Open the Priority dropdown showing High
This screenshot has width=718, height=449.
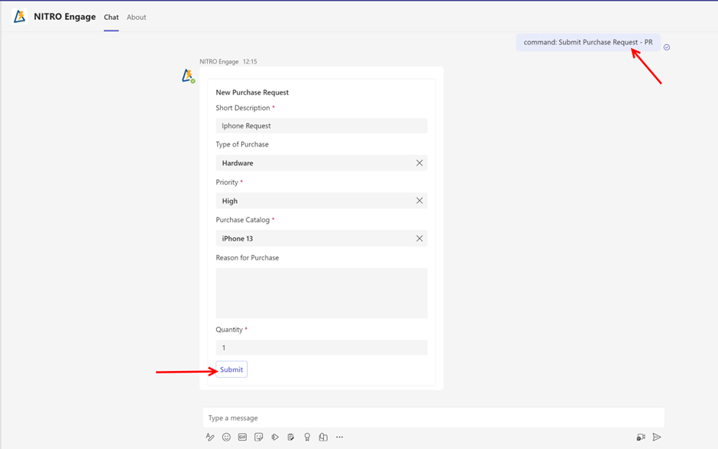click(x=313, y=201)
